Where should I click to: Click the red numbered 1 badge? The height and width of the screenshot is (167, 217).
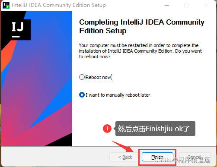107,129
